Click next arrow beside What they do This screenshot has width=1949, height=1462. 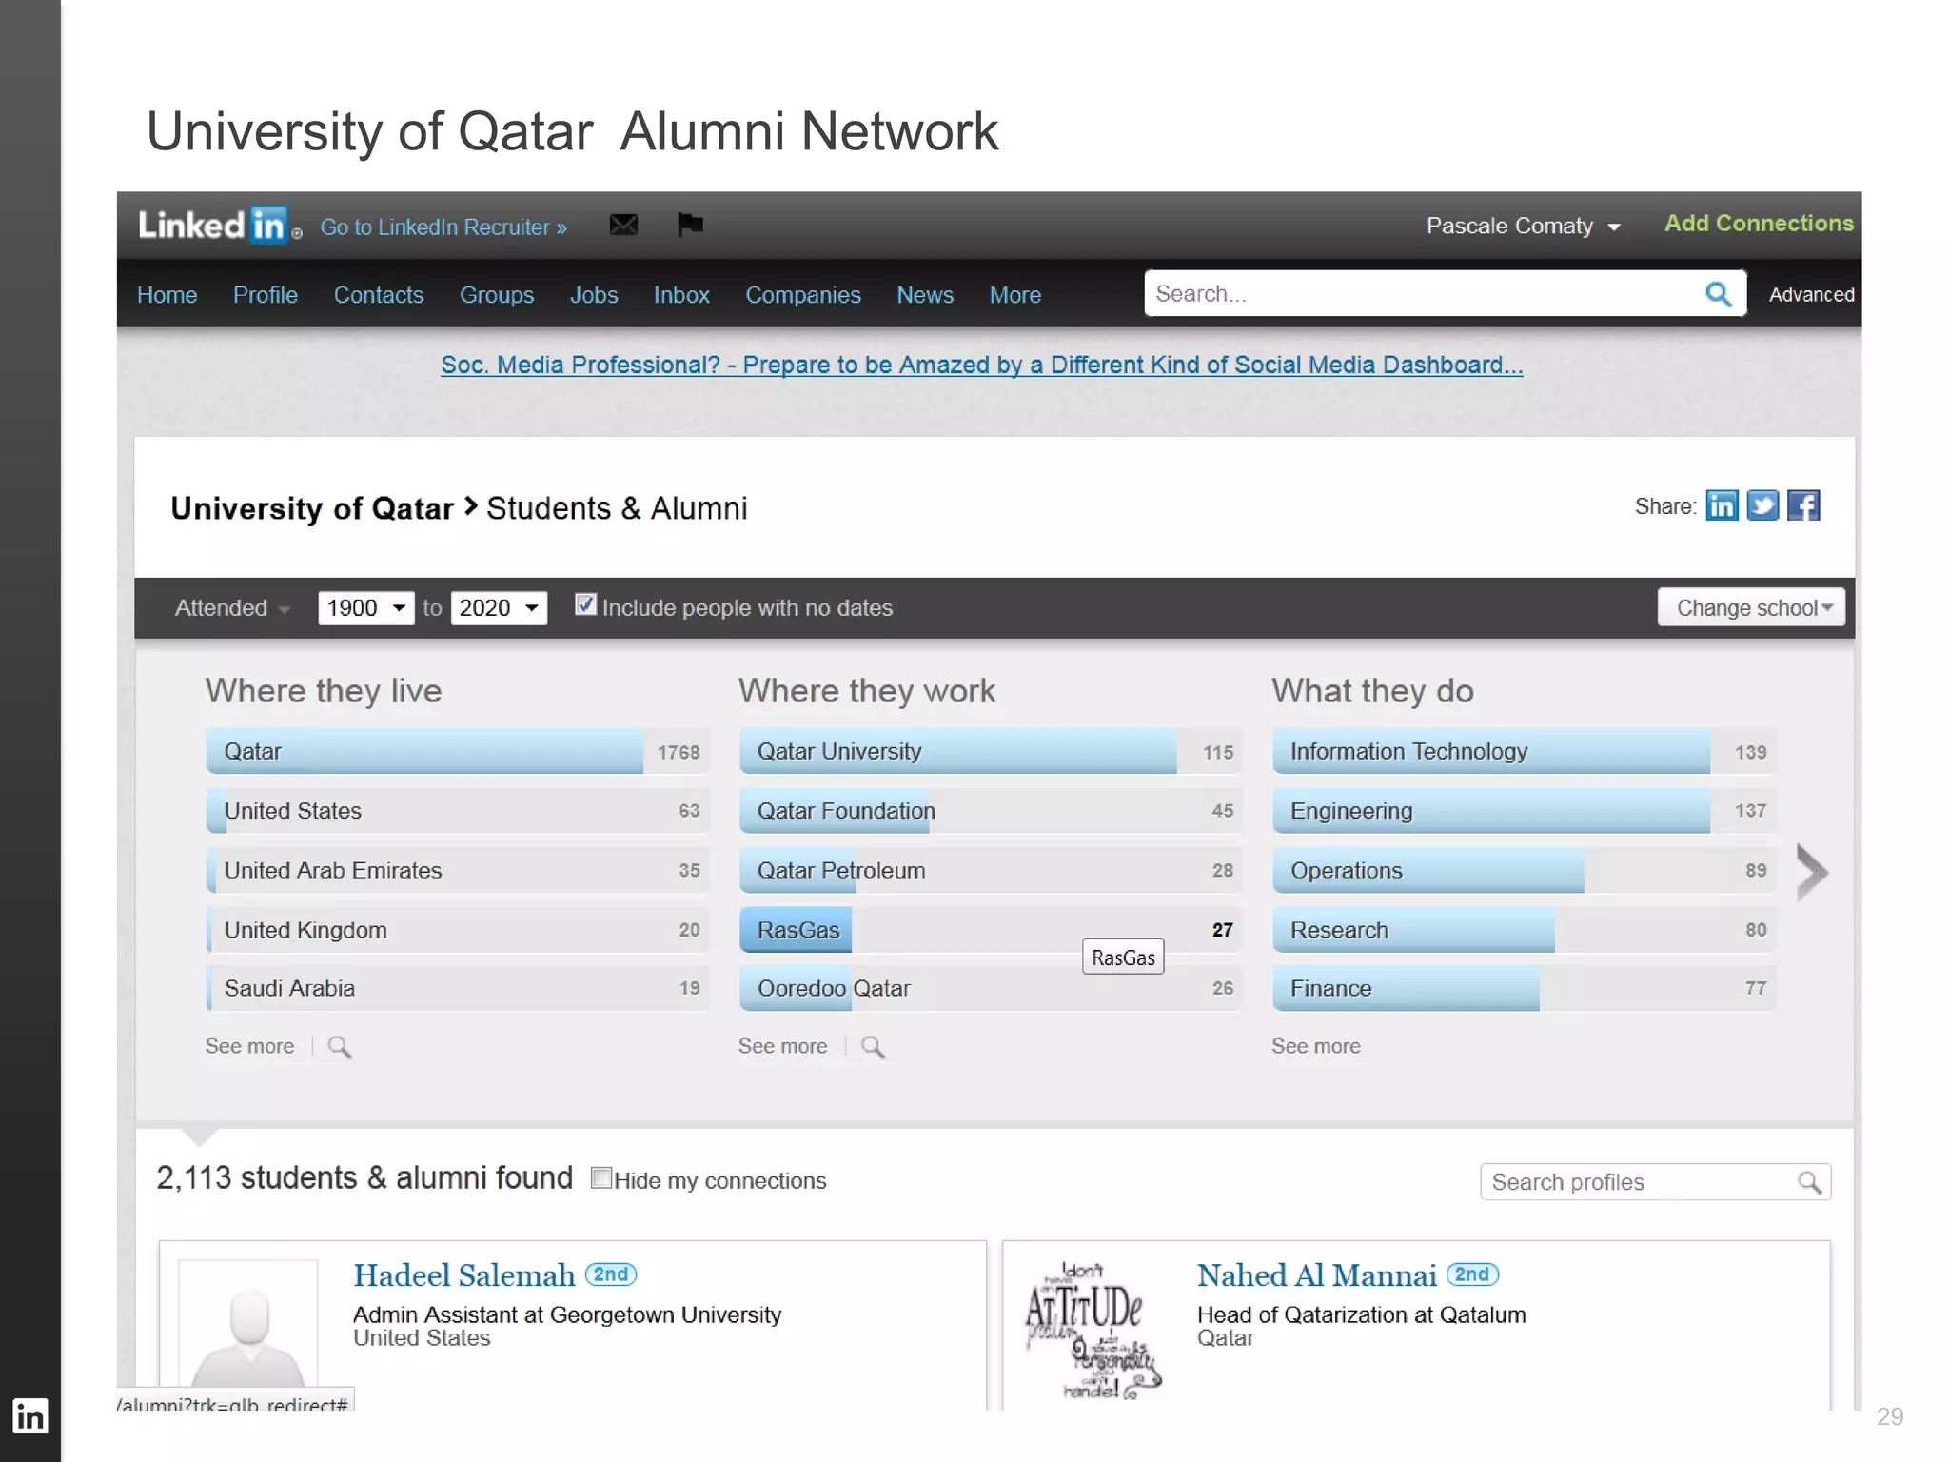pos(1812,871)
